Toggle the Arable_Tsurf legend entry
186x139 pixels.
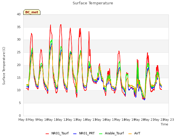click(112, 133)
